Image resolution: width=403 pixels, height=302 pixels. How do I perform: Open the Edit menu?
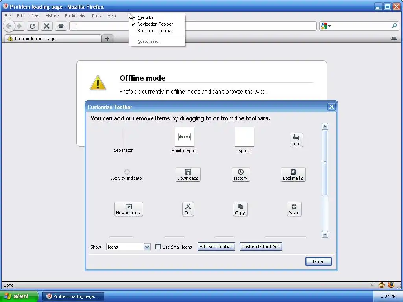tap(20, 16)
